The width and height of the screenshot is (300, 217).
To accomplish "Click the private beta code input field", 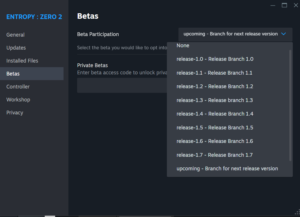I will click(121, 85).
